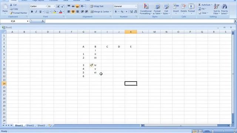Click the Insert Function fx button
The height and width of the screenshot is (133, 237).
pyautogui.click(x=43, y=21)
